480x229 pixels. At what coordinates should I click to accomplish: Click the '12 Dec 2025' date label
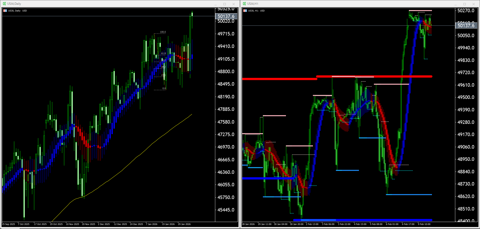[120, 224]
